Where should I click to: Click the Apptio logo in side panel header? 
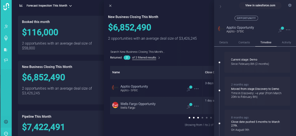221,29
